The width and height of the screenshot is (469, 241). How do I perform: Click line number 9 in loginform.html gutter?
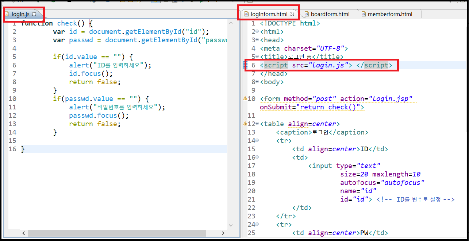(254, 90)
